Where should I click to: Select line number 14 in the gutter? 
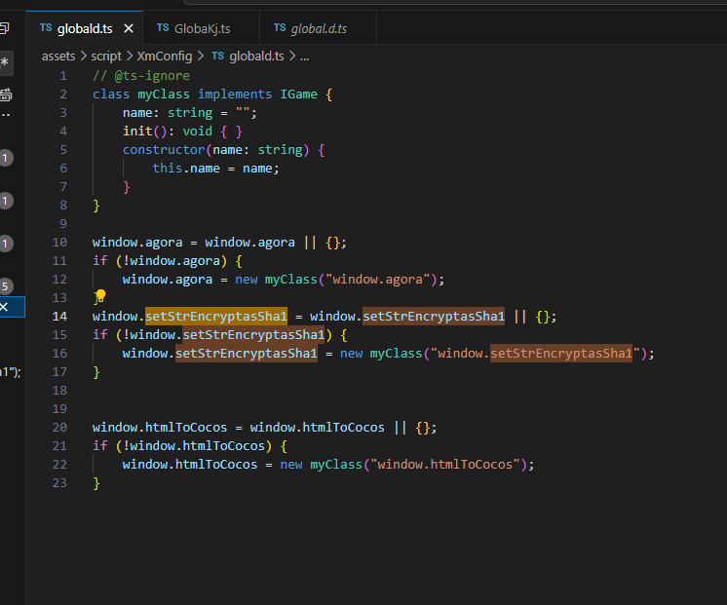click(59, 317)
